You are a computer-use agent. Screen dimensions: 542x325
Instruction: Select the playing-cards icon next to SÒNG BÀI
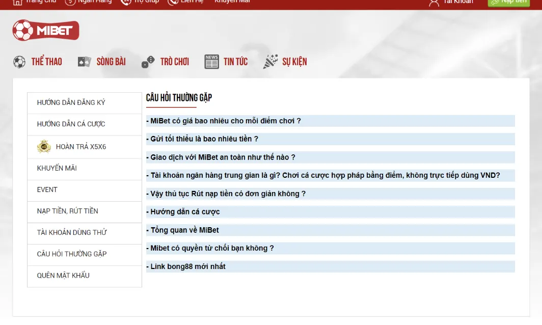pyautogui.click(x=84, y=61)
